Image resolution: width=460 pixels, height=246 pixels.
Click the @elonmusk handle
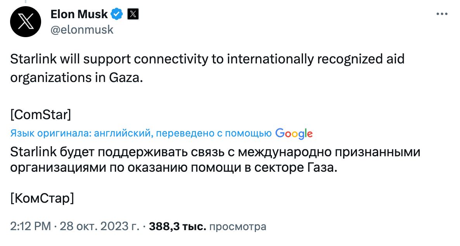point(82,30)
